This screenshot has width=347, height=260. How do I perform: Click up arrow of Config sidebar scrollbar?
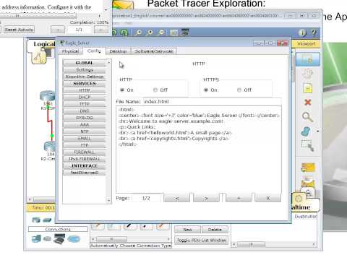pyautogui.click(x=108, y=62)
